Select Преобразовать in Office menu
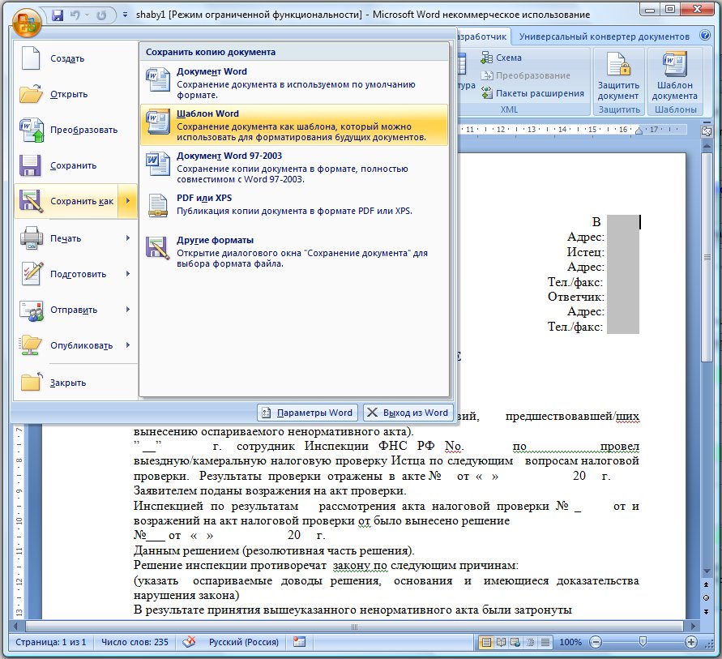722x659 pixels. 75,130
